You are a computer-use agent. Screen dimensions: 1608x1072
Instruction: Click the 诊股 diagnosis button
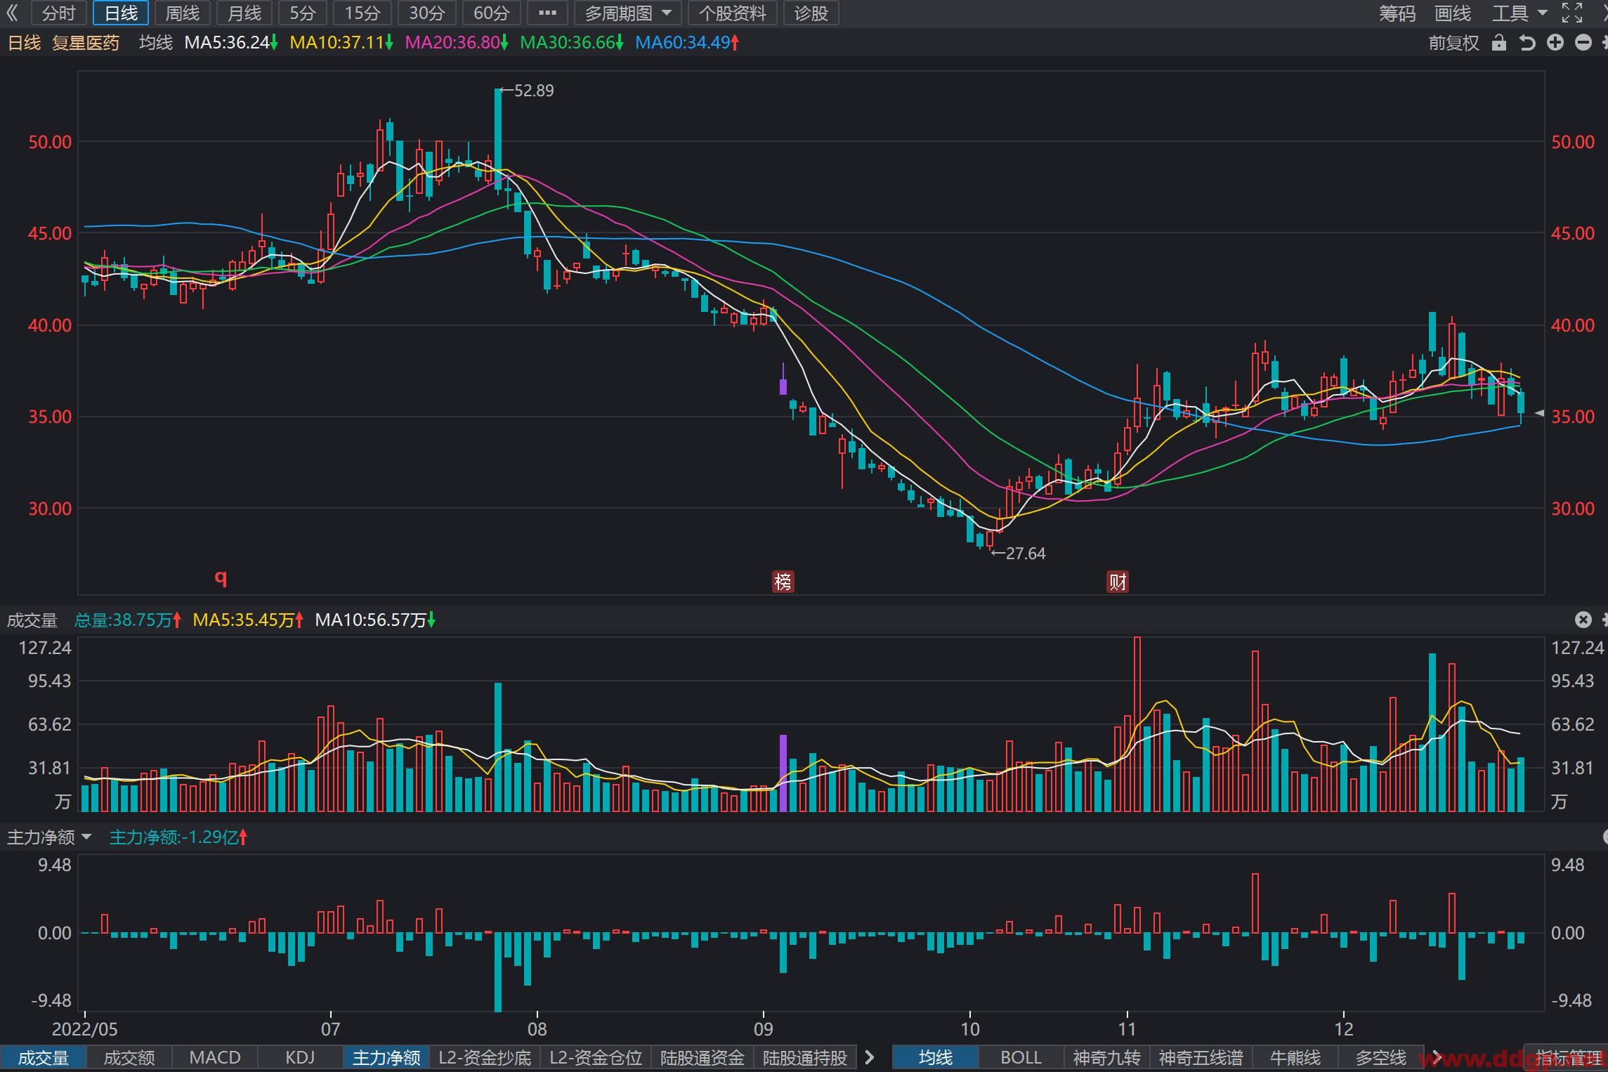[x=811, y=13]
